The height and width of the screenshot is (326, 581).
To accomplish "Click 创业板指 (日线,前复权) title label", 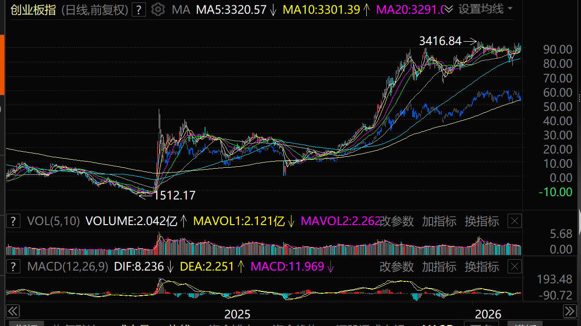I will (x=69, y=9).
